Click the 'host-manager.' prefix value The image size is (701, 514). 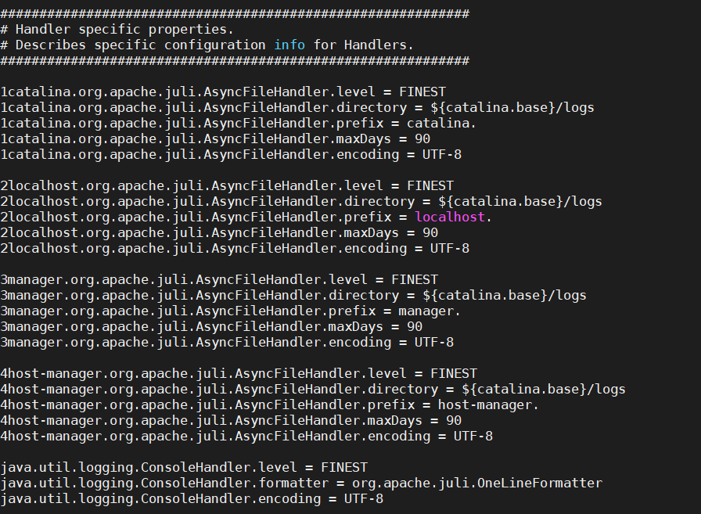(488, 405)
